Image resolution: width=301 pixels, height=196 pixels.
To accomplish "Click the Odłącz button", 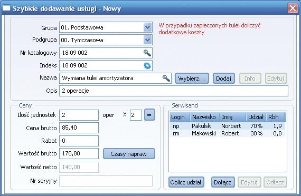I will click(x=276, y=182).
